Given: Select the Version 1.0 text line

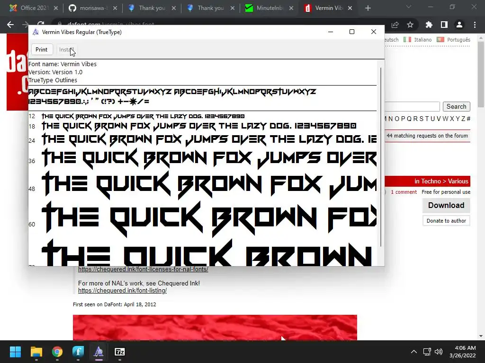Looking at the screenshot, I should pyautogui.click(x=55, y=72).
